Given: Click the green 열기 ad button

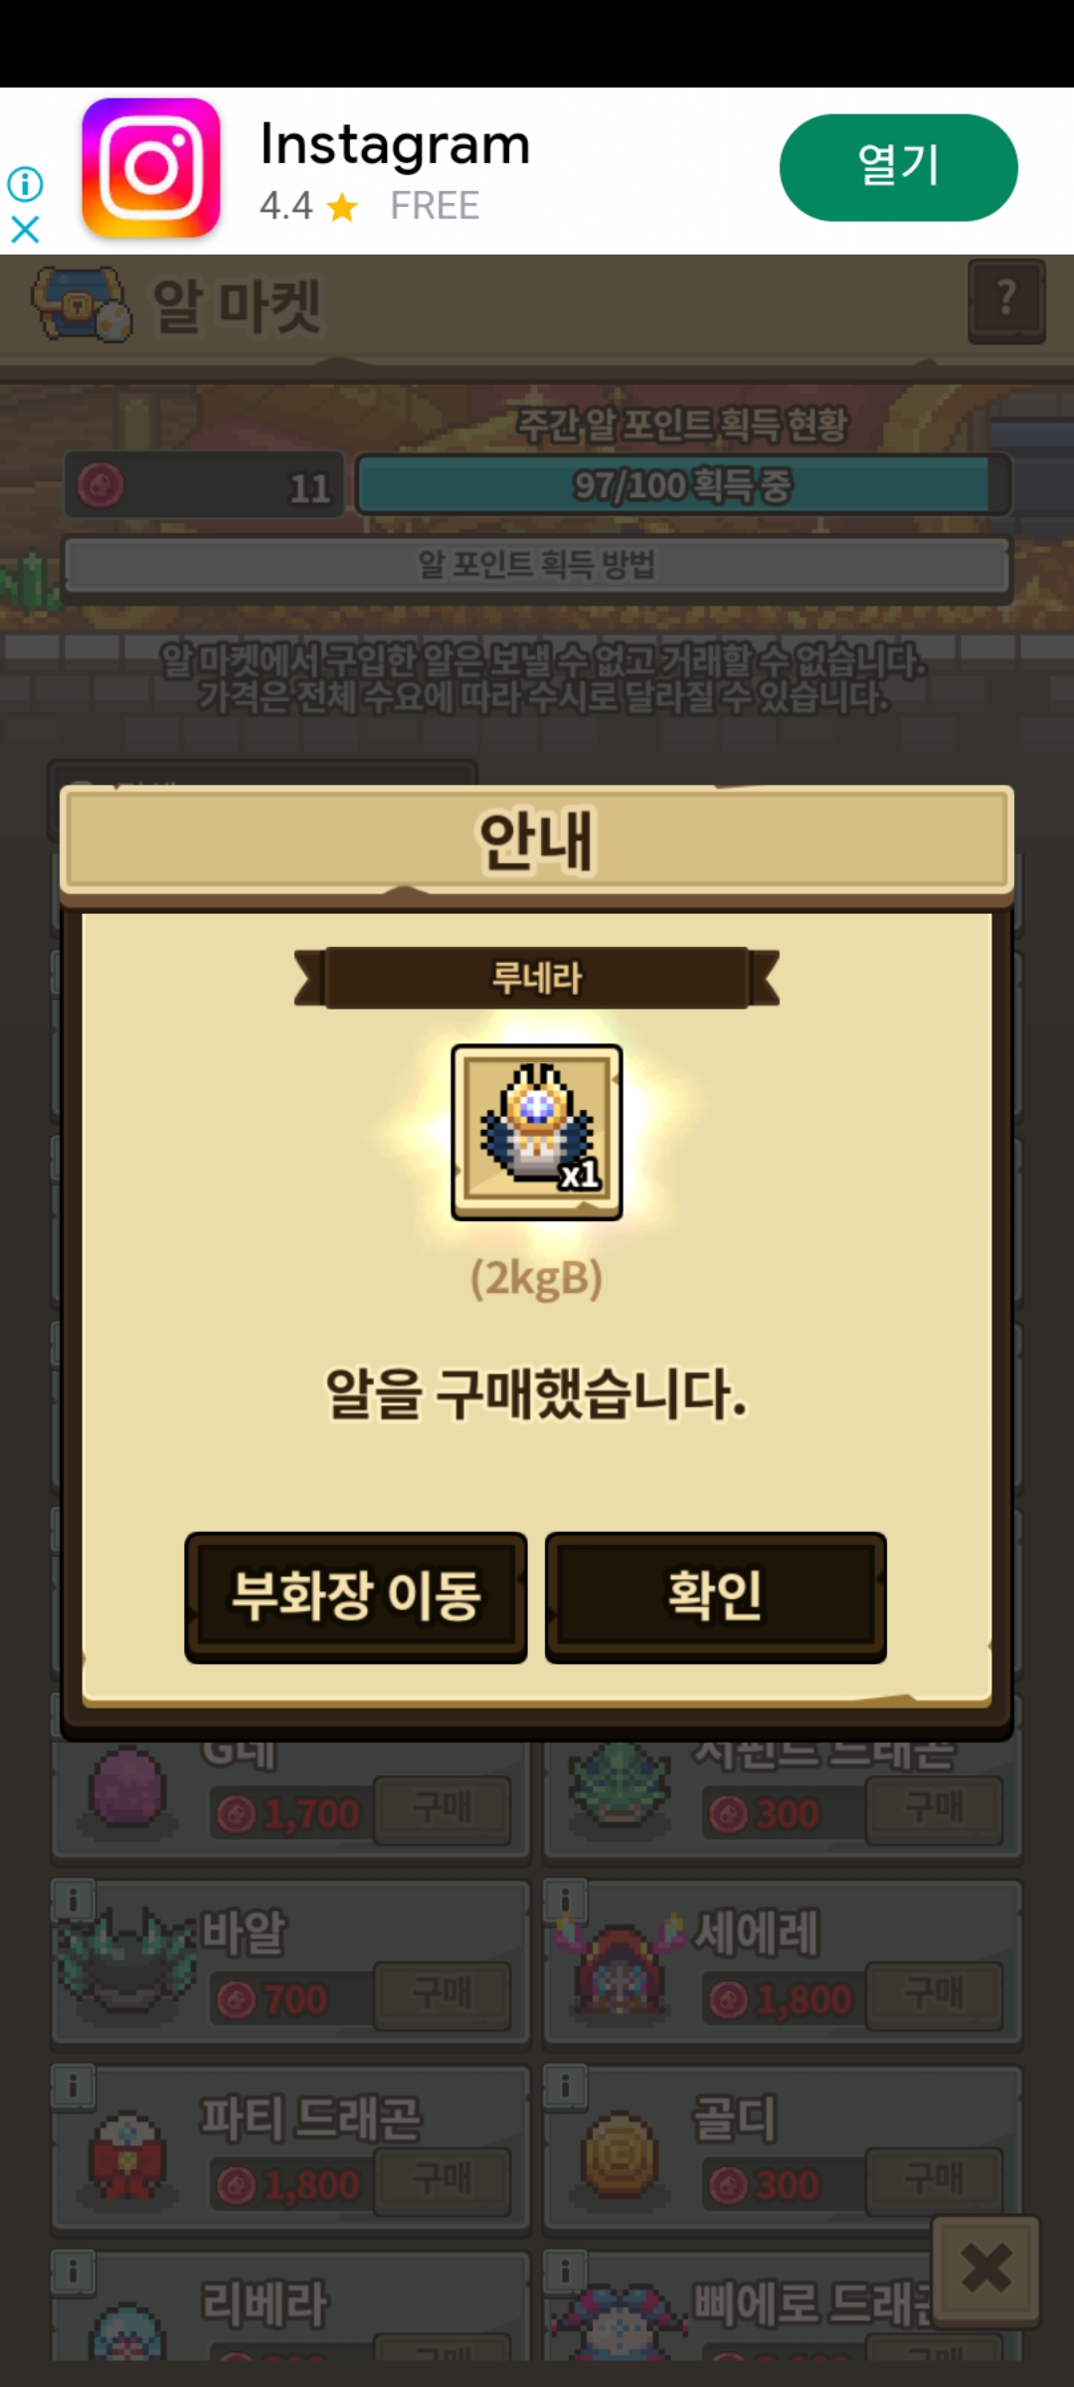Looking at the screenshot, I should tap(898, 167).
